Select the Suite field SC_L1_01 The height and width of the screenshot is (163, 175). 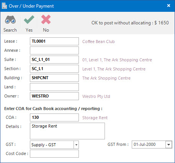point(54,59)
